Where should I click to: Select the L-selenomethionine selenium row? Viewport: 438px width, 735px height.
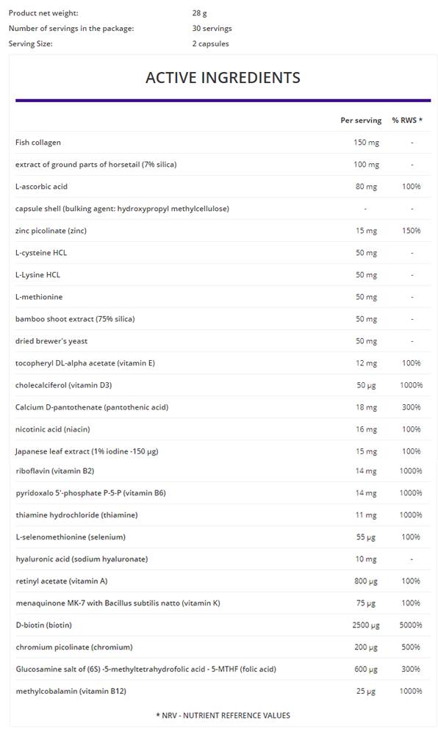pyautogui.click(x=223, y=537)
